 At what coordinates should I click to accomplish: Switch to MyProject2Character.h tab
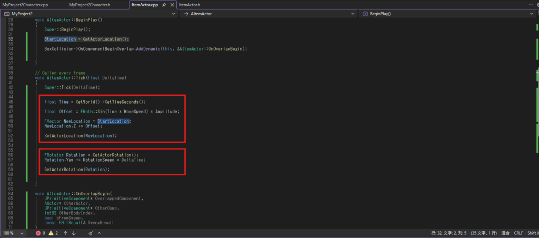pyautogui.click(x=89, y=5)
